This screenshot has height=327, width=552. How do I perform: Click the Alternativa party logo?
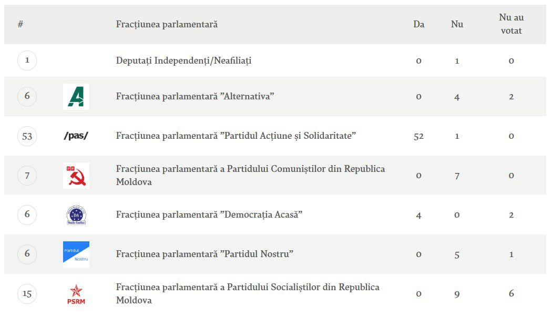[76, 97]
